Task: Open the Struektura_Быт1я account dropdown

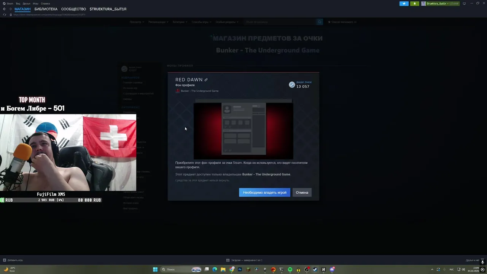Action: [440, 3]
